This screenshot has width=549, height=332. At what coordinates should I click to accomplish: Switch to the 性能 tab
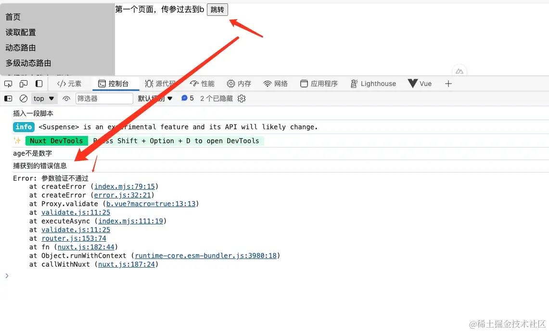(202, 84)
